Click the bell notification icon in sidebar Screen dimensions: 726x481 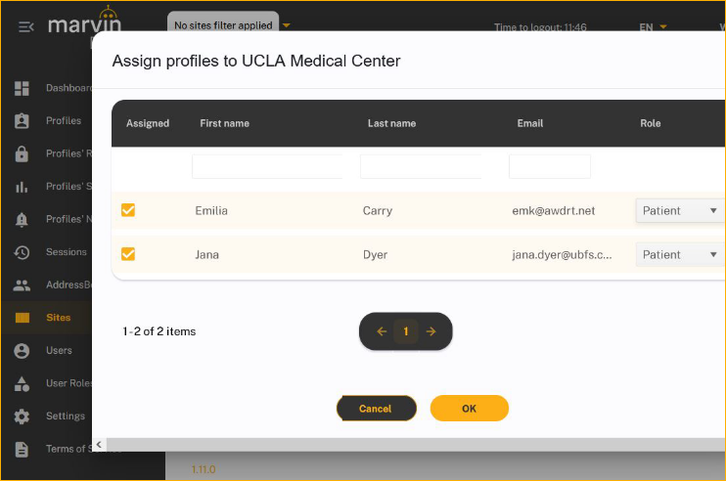(x=22, y=220)
